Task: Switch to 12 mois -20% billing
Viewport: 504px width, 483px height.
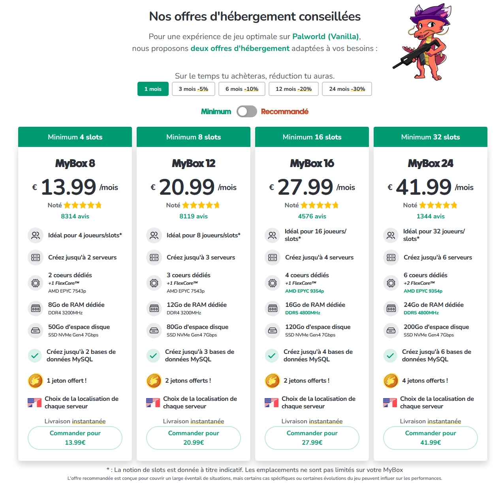Action: 293,89
